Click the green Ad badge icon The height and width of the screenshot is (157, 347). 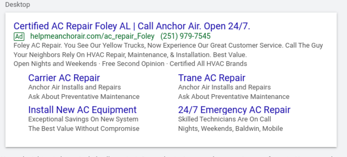click(x=19, y=37)
